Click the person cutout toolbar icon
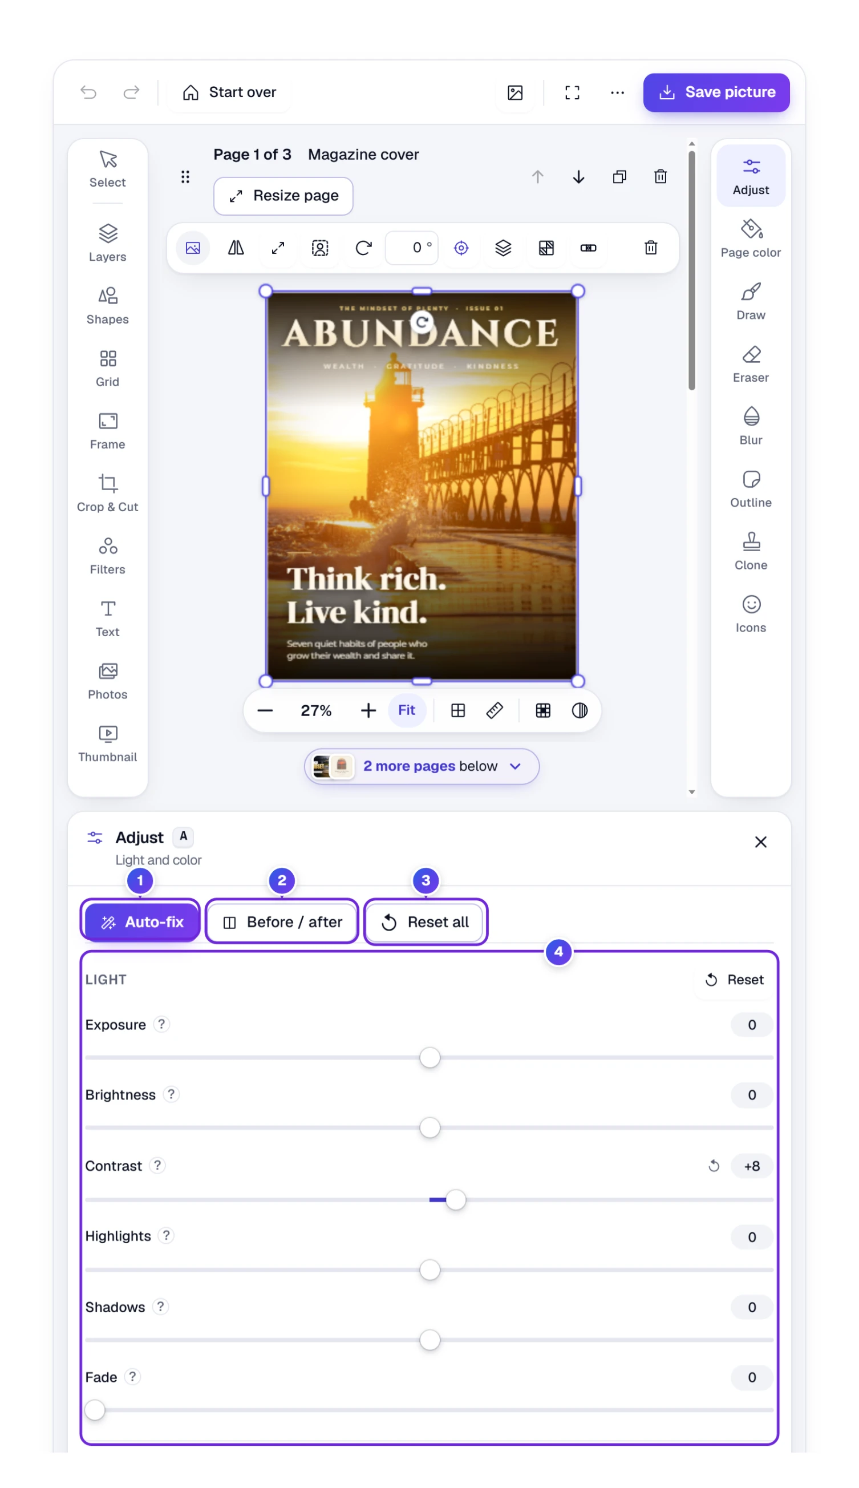Screen dimensions: 859x1488 (320, 248)
